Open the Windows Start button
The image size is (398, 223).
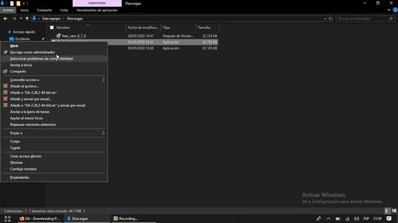pos(7,219)
